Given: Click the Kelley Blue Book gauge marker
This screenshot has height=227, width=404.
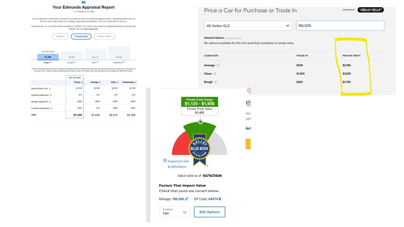Looking at the screenshot, I should (200, 122).
